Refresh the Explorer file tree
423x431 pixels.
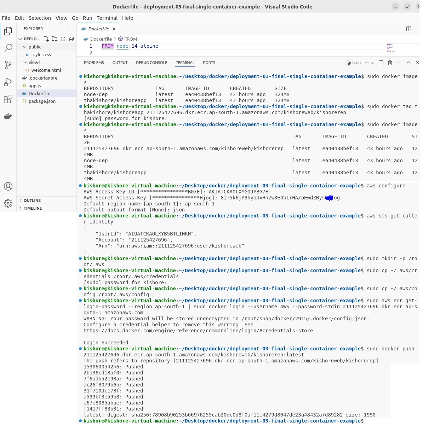[x=63, y=39]
